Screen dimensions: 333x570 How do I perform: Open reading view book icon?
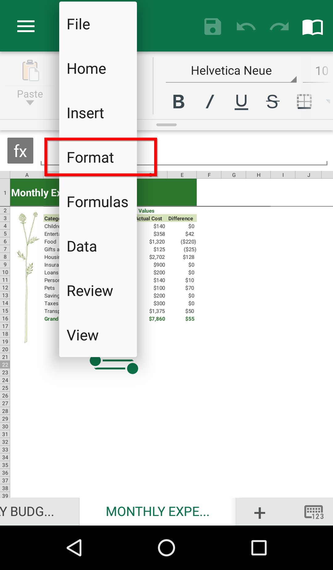pos(313,27)
